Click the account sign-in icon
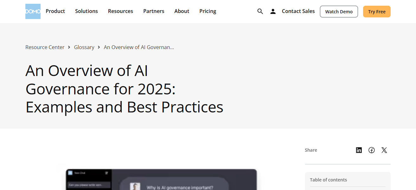This screenshot has width=416, height=190. [x=273, y=11]
